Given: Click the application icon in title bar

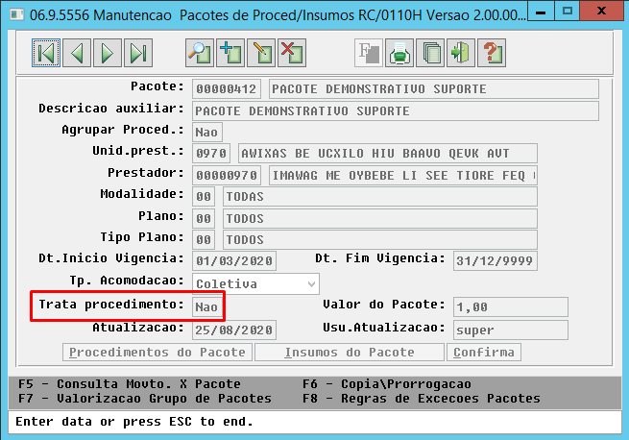Looking at the screenshot, I should 17,14.
